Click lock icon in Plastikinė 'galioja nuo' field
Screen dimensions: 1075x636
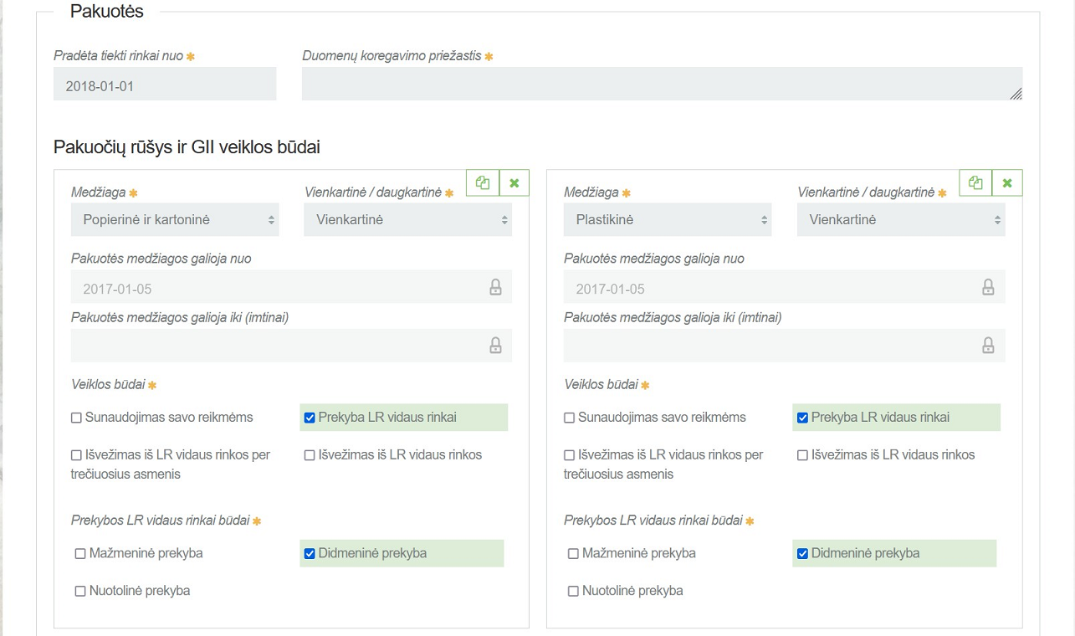(x=988, y=288)
